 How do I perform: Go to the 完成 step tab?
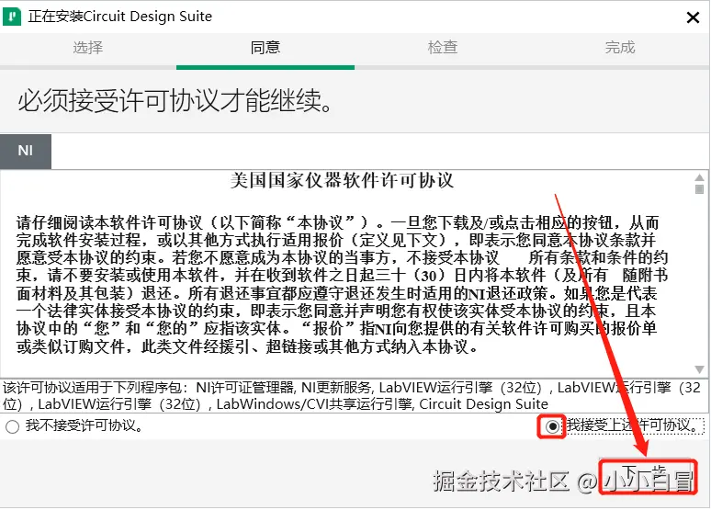pos(620,47)
